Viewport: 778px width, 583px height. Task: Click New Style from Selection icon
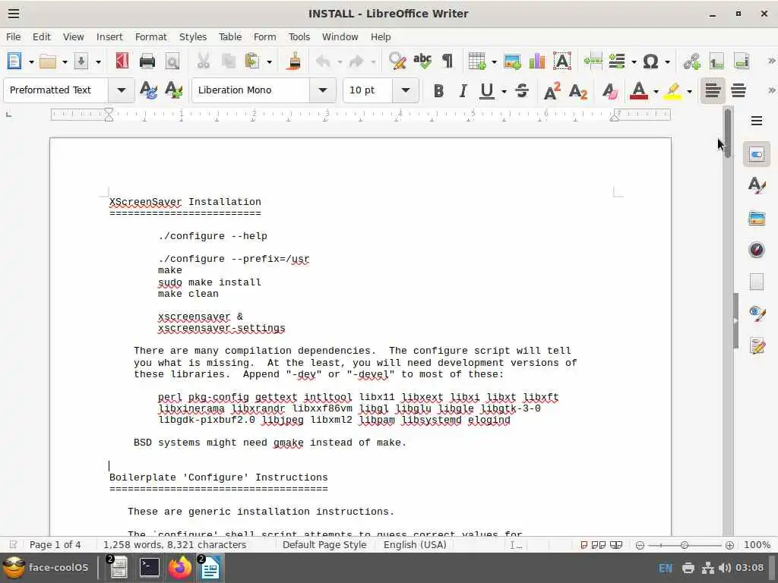pyautogui.click(x=174, y=90)
